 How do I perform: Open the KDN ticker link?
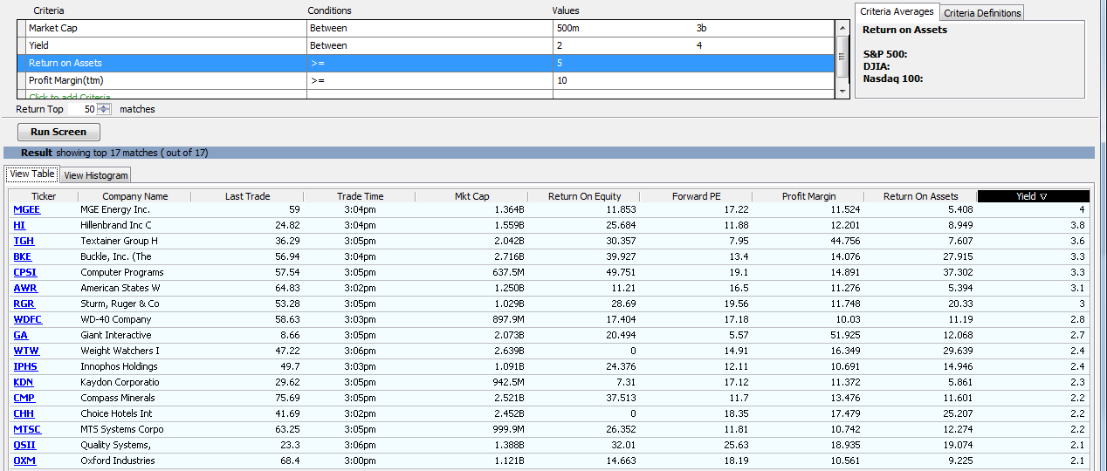pyautogui.click(x=24, y=382)
